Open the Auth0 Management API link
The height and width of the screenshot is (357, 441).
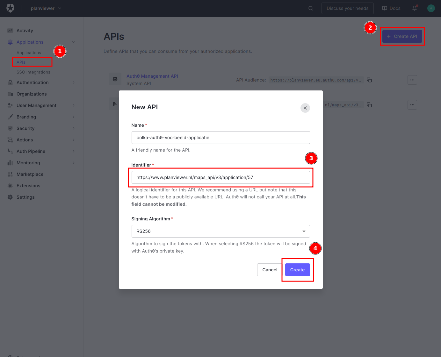click(152, 76)
